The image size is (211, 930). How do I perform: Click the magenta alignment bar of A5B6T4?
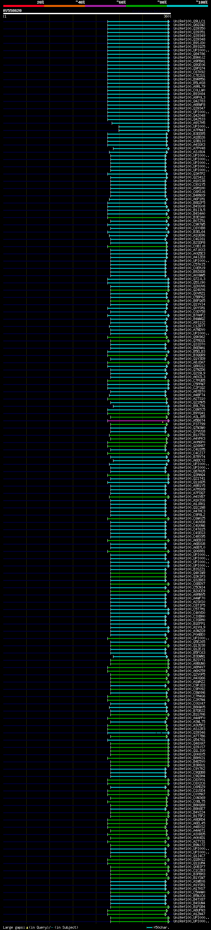click(x=138, y=421)
